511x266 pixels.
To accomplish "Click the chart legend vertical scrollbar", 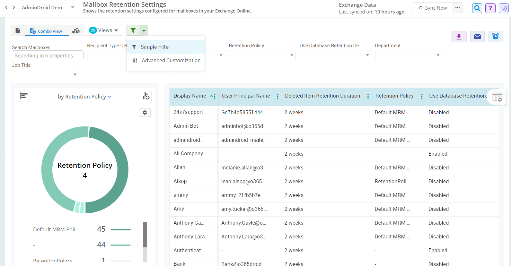I will pos(145,235).
